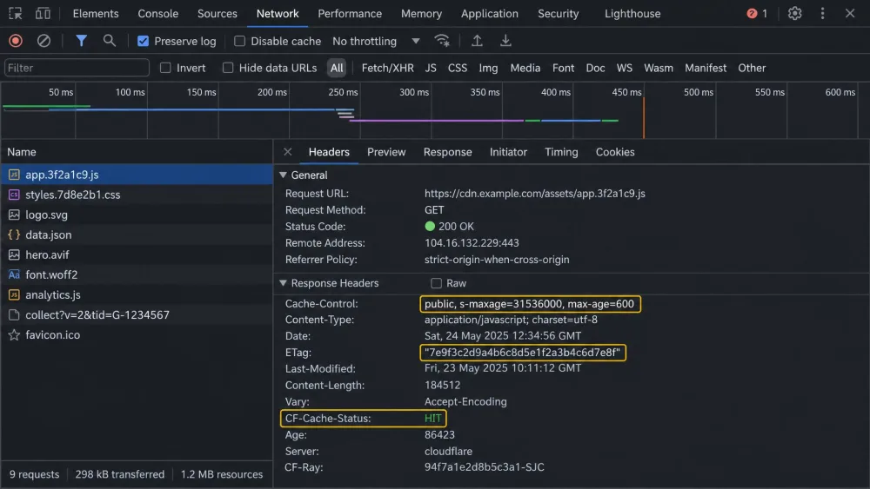Switch to Elements panel
Screen dimensions: 870x489
tap(96, 13)
